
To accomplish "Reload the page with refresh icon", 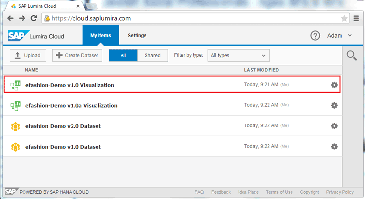I will (x=34, y=18).
